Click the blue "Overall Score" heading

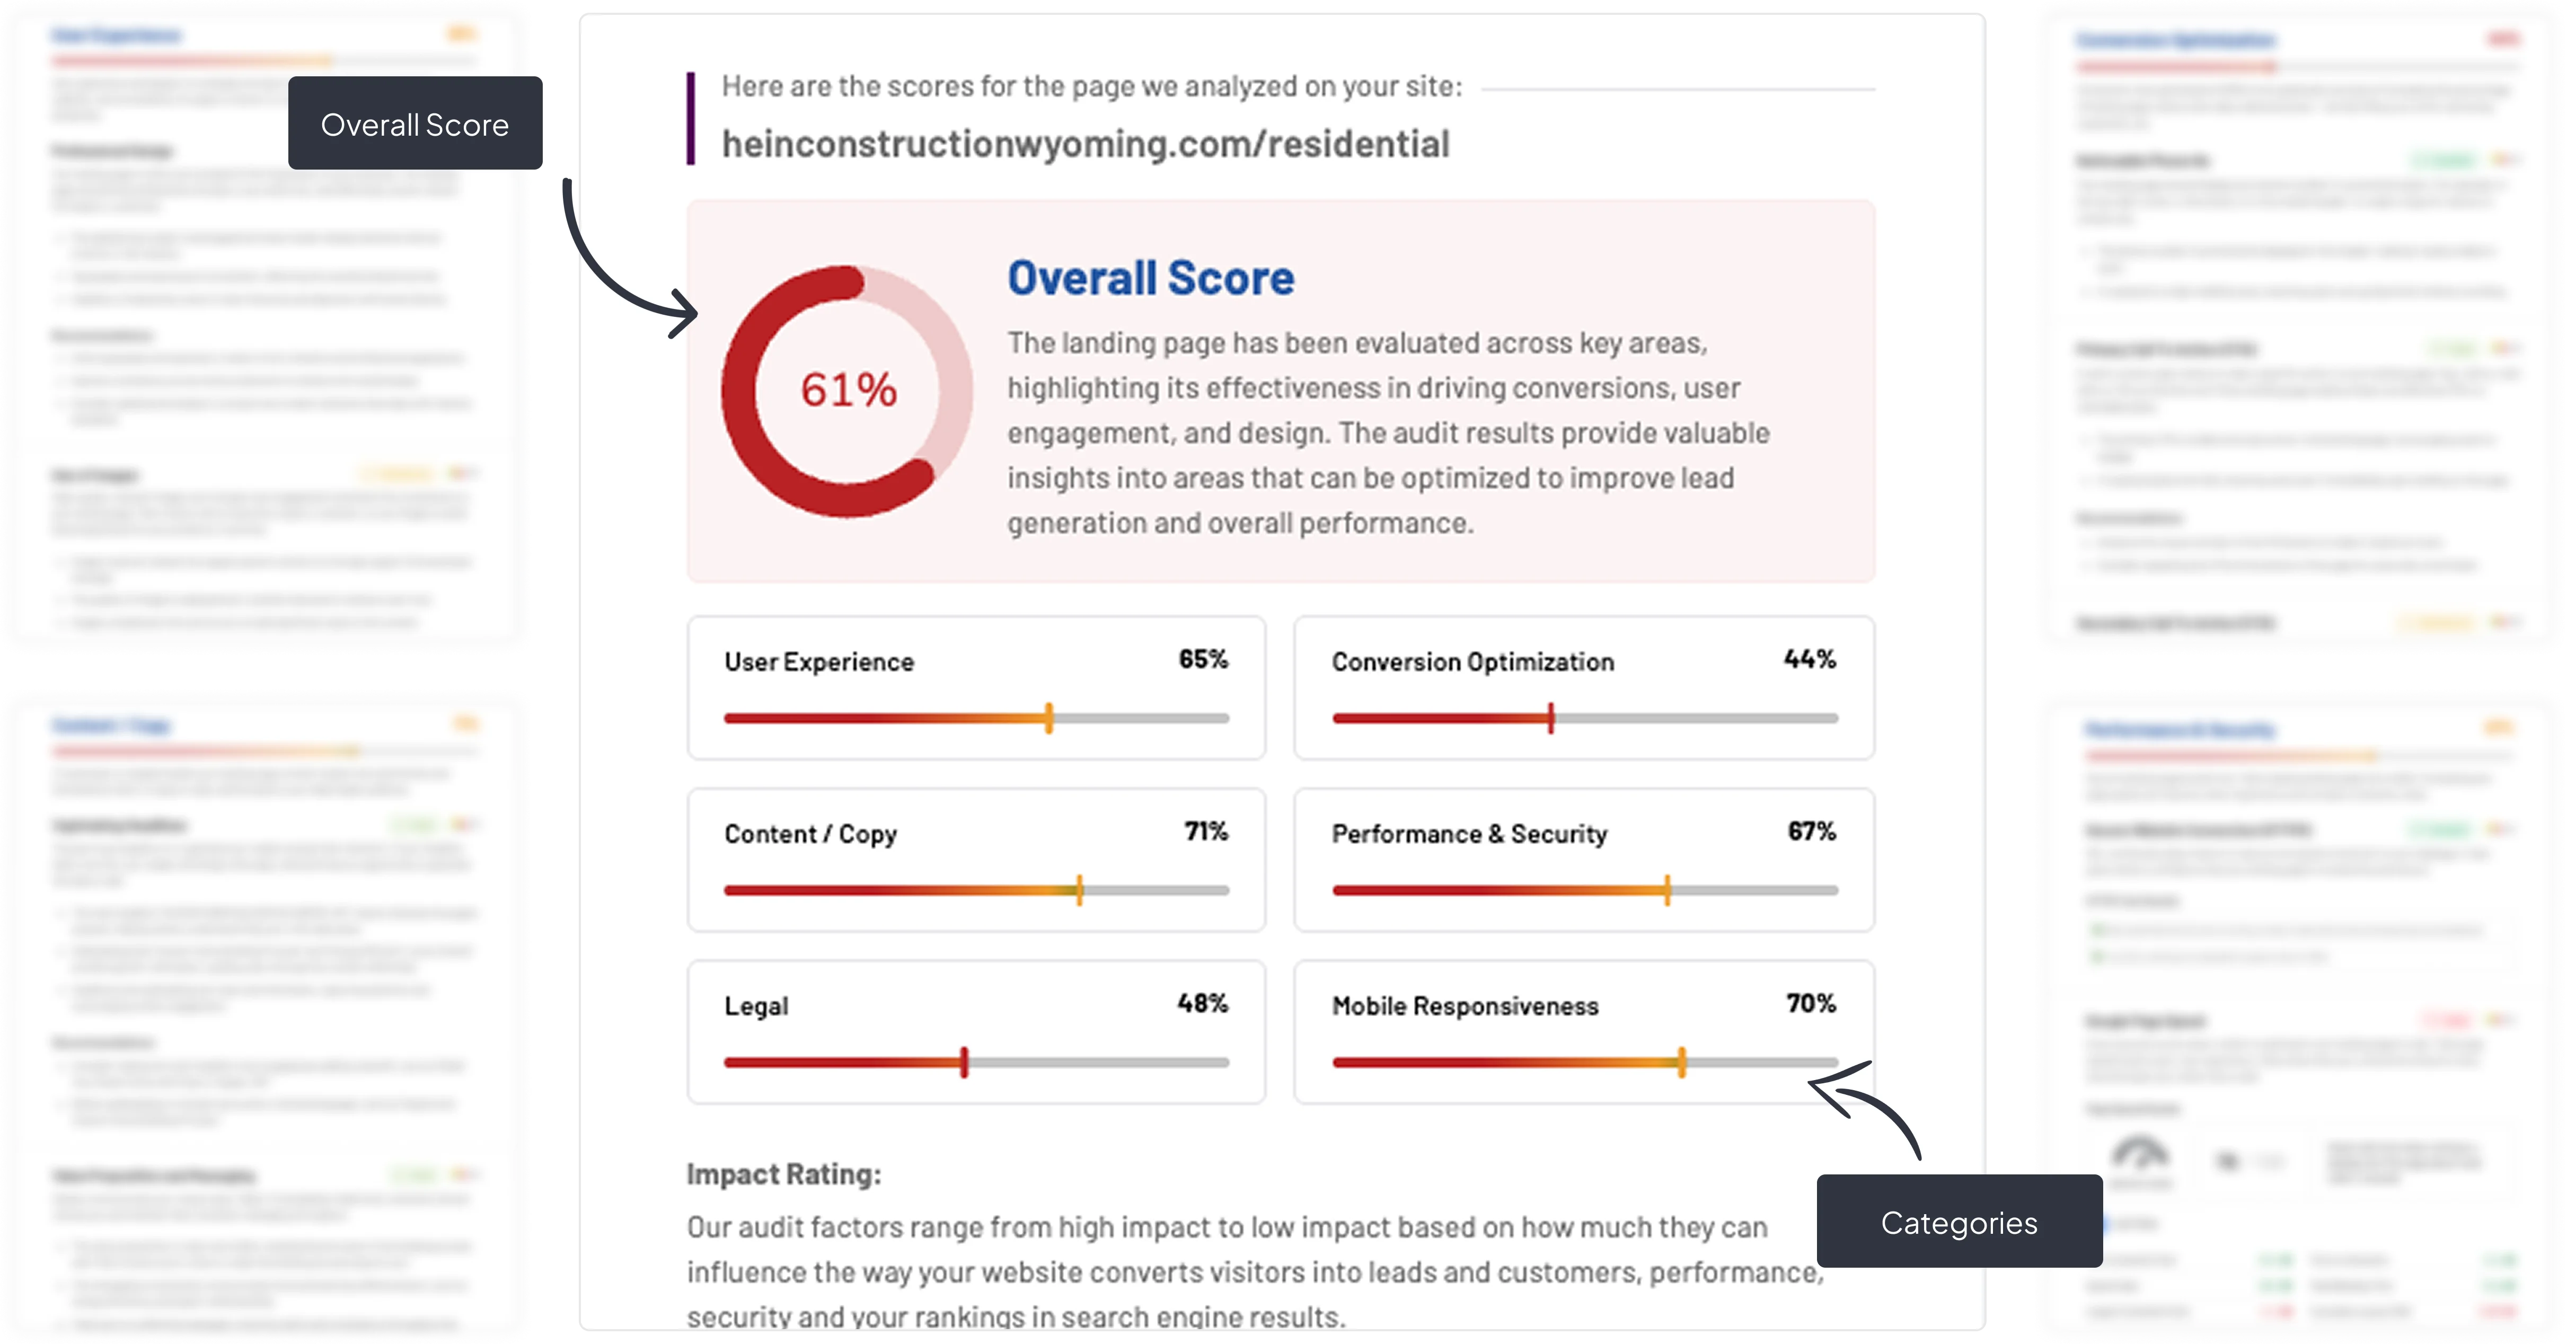(x=1150, y=278)
